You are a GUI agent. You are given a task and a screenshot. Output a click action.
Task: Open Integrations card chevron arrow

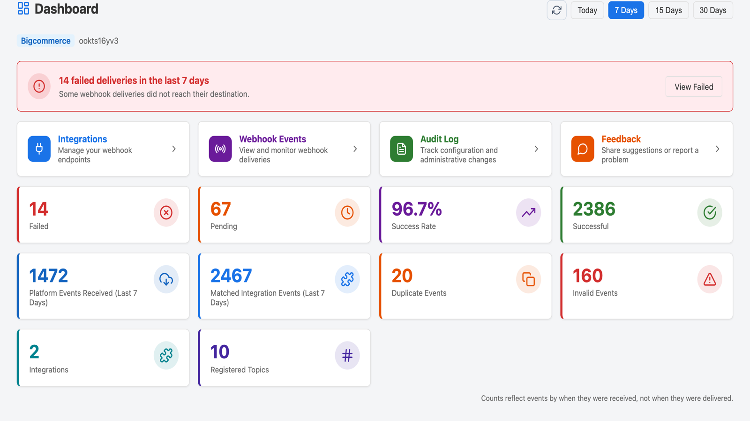click(174, 149)
